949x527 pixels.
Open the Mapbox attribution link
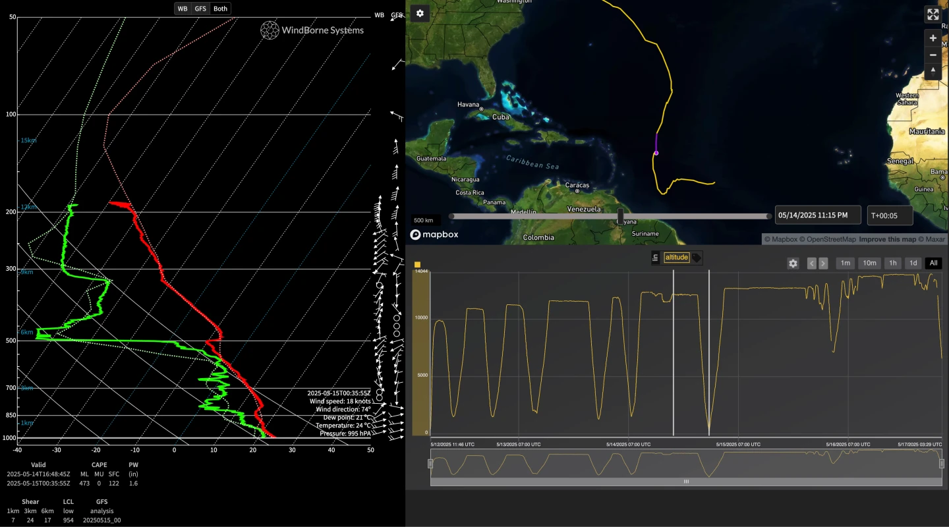[780, 239]
